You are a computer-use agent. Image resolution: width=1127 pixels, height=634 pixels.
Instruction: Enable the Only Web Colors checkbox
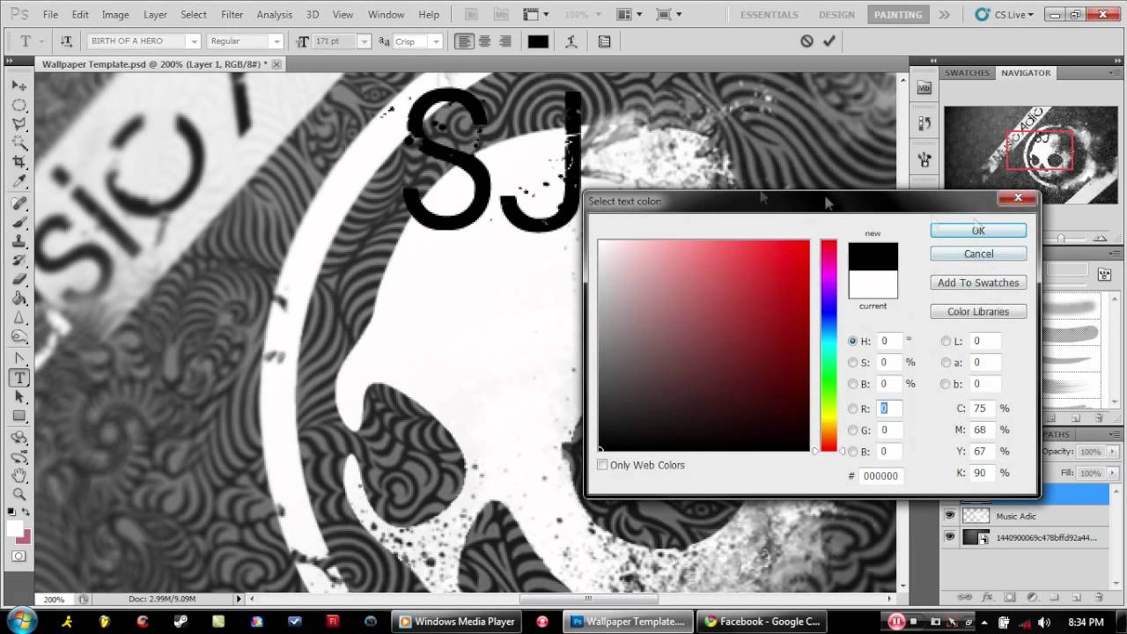click(x=603, y=465)
